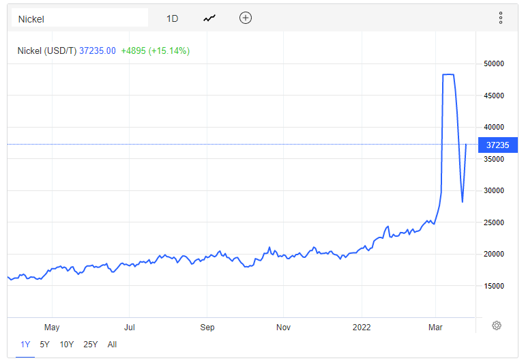The image size is (526, 363).
Task: Switch to the All range tab
Action: (x=112, y=345)
